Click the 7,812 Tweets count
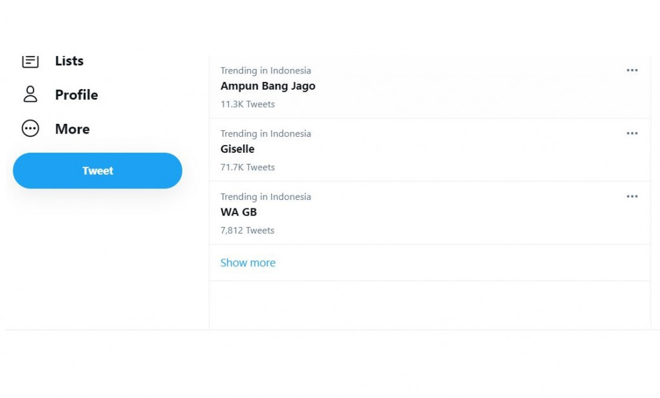Image resolution: width=660 pixels, height=398 pixels. click(x=247, y=230)
